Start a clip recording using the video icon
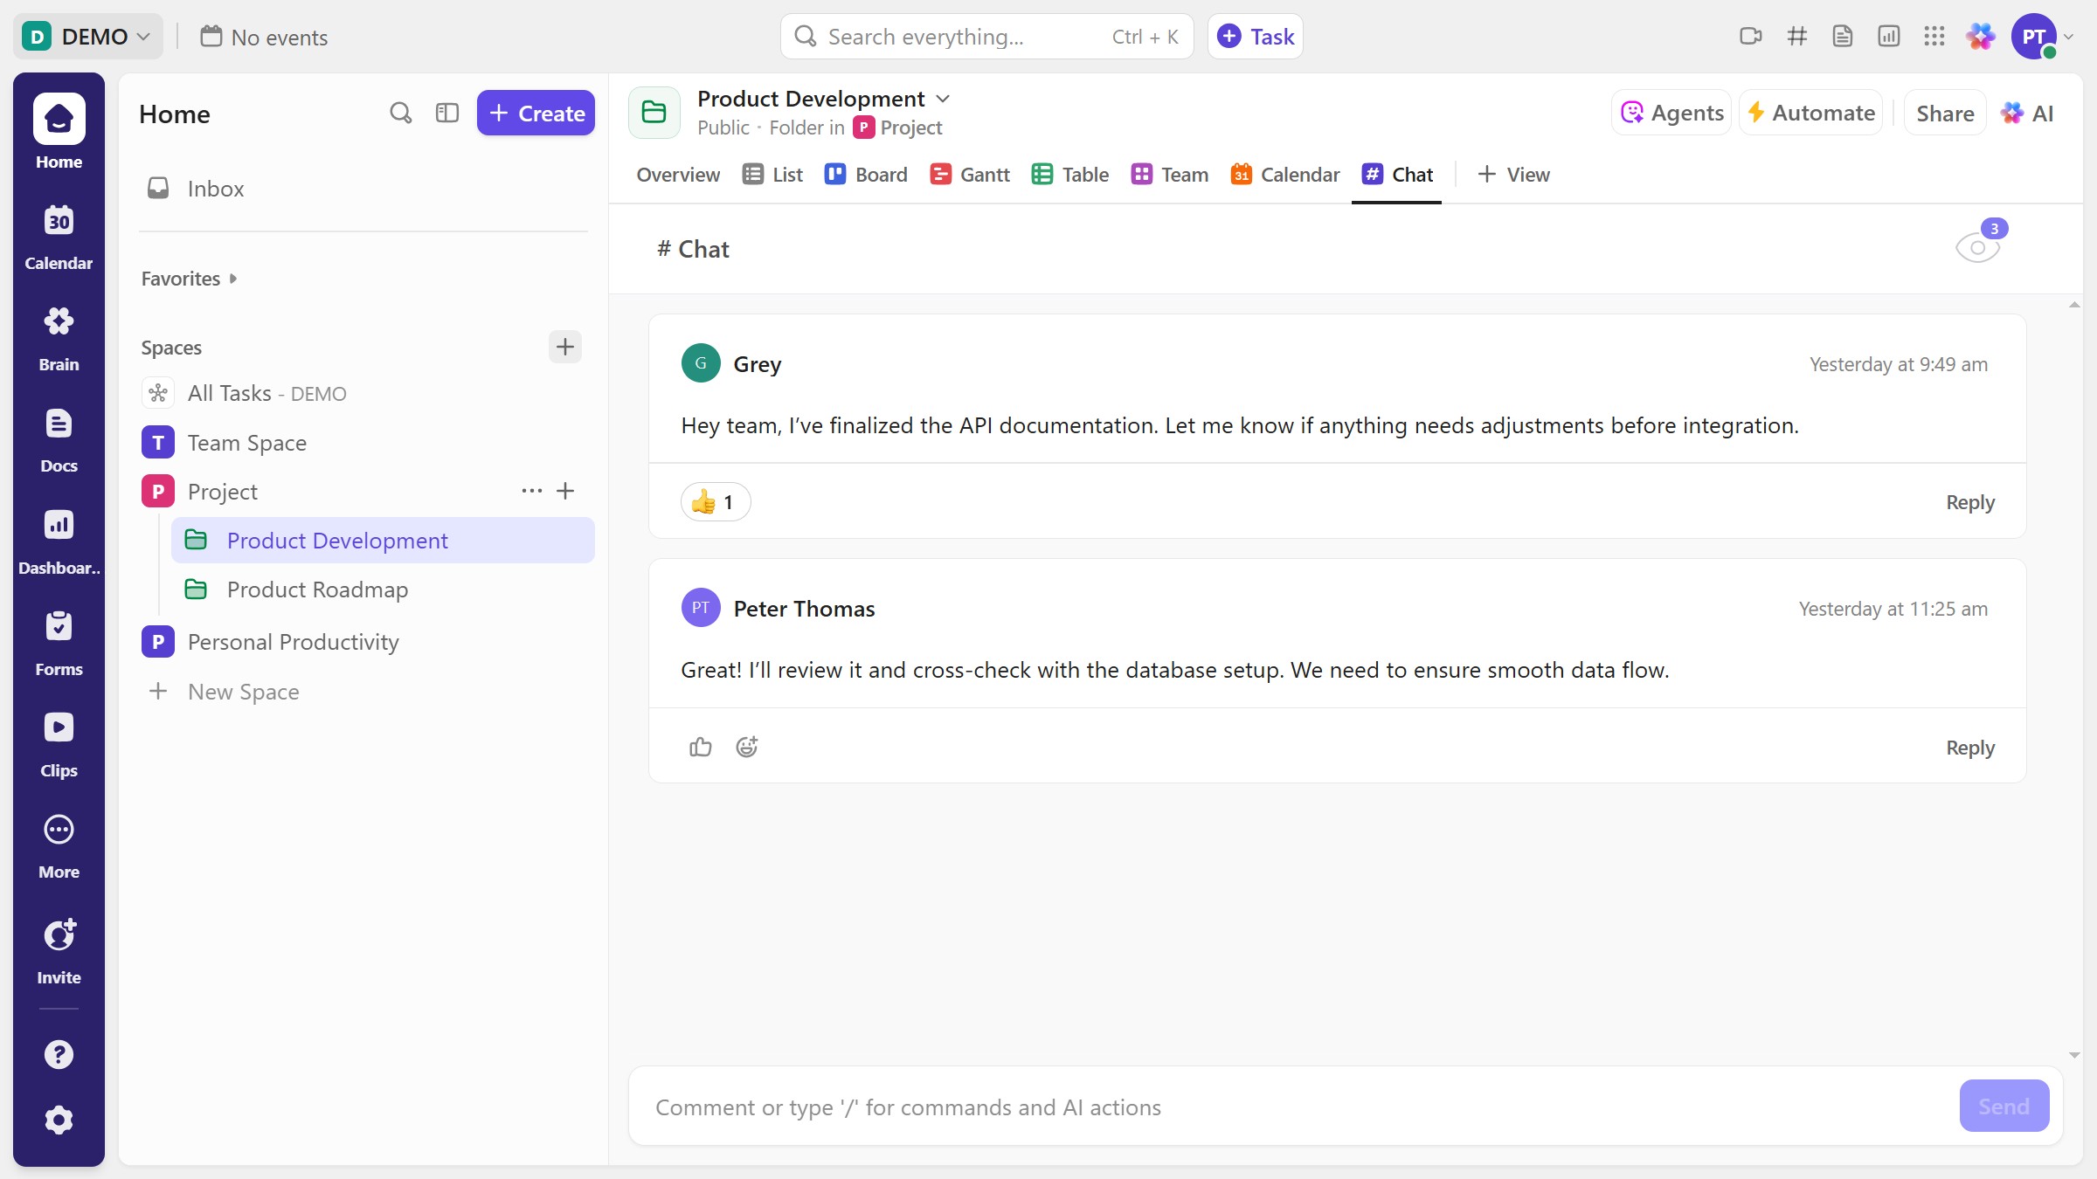 1751,36
